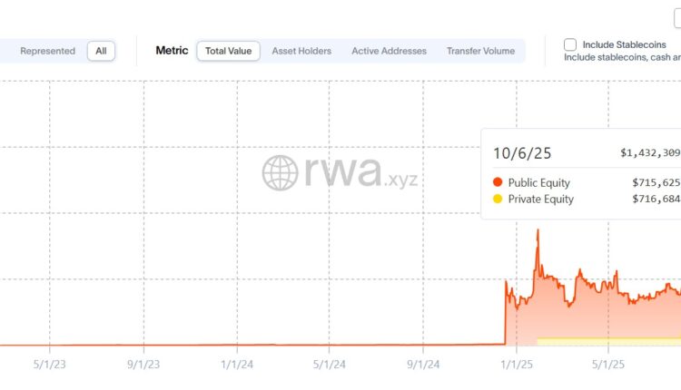
Task: Click the Include Stablecoins label text
Action: pyautogui.click(x=624, y=44)
